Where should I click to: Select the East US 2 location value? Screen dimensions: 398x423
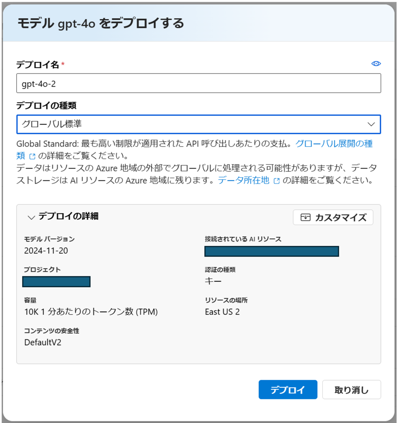click(x=222, y=312)
